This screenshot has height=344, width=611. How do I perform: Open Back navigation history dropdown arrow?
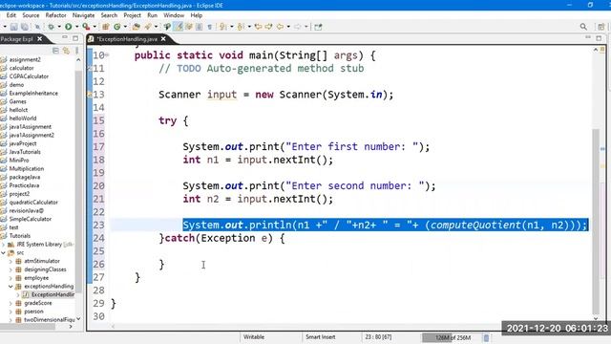(x=288, y=27)
